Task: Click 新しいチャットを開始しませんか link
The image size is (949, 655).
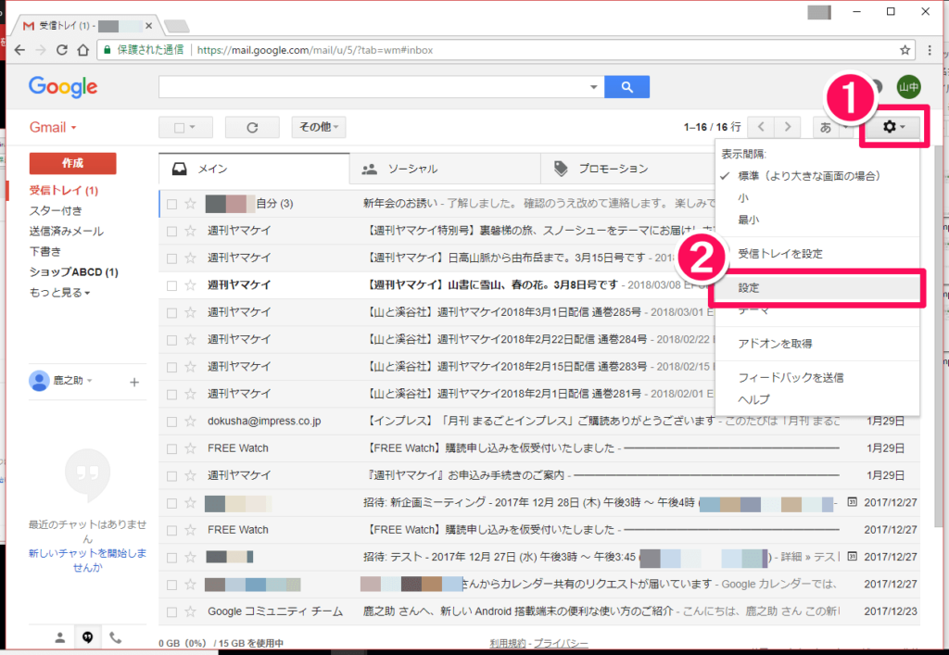Action: pos(88,561)
